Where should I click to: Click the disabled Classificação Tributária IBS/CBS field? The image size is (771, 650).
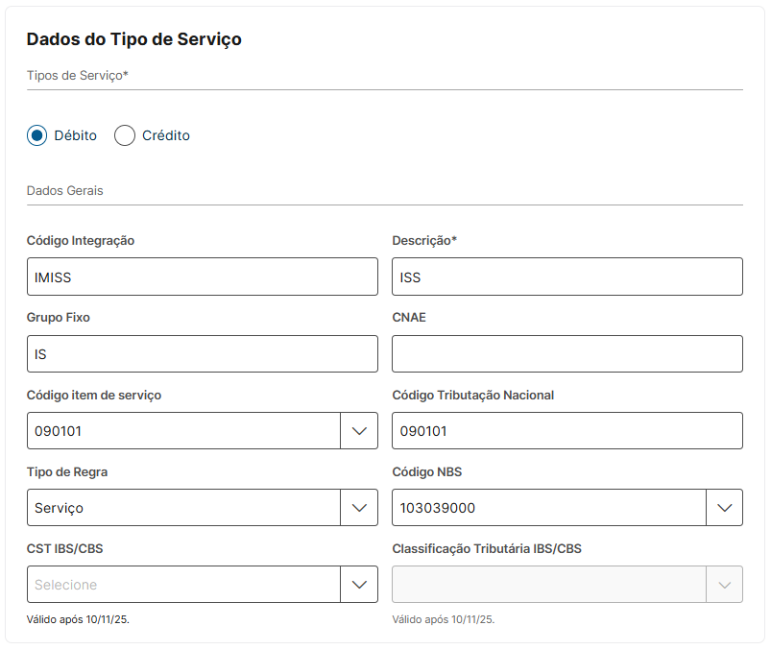tap(548, 585)
